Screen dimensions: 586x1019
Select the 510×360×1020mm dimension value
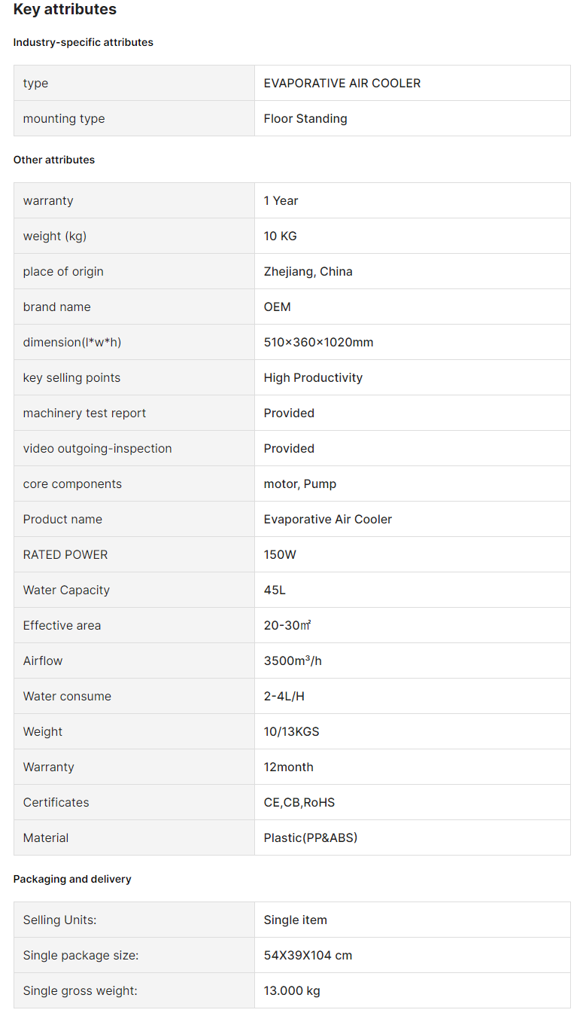(x=318, y=343)
